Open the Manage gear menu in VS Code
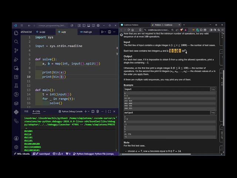The width and height of the screenshot is (237, 178). point(16,147)
